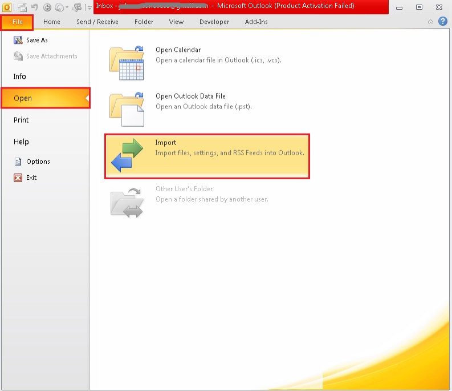
Task: Click 'Open an Outlook data file (.pst)' text
Action: (204, 107)
